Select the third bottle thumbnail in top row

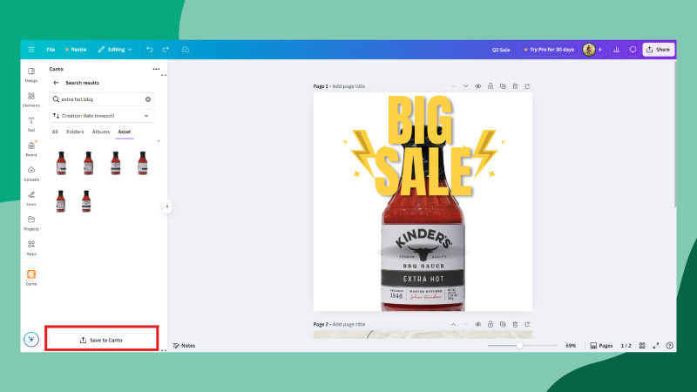116,163
